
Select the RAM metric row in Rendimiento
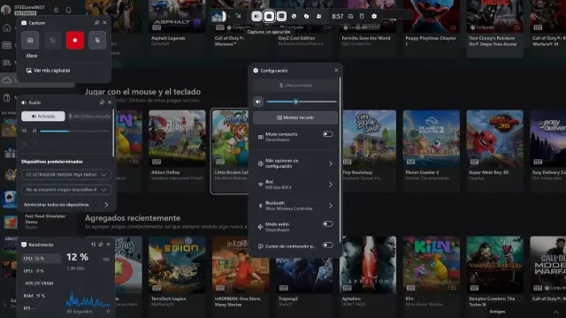point(42,296)
